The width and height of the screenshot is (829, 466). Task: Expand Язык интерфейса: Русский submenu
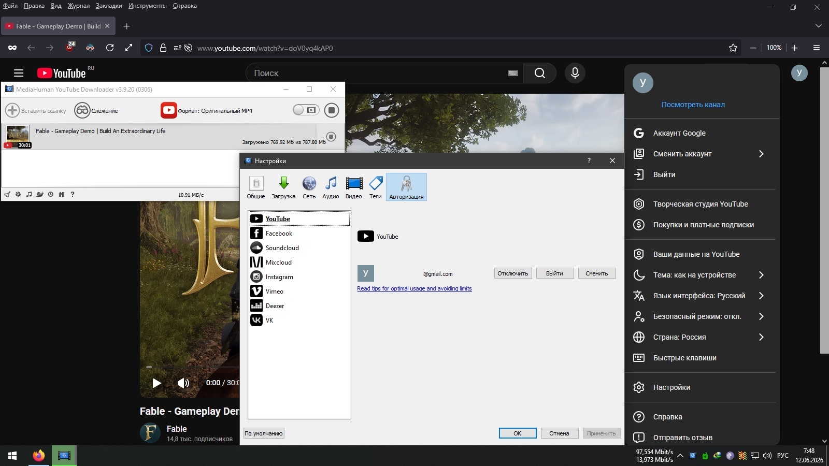pyautogui.click(x=761, y=296)
